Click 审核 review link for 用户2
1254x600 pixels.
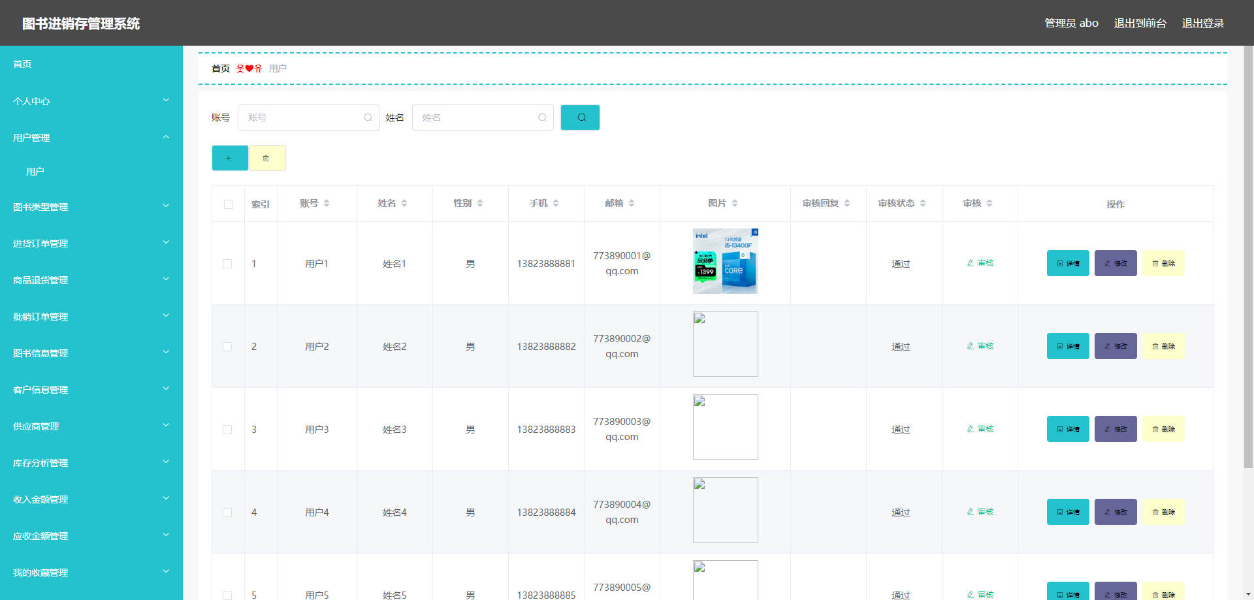click(x=980, y=346)
